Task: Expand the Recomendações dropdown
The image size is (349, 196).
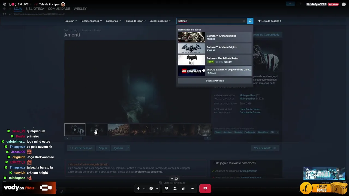Action: pyautogui.click(x=91, y=21)
